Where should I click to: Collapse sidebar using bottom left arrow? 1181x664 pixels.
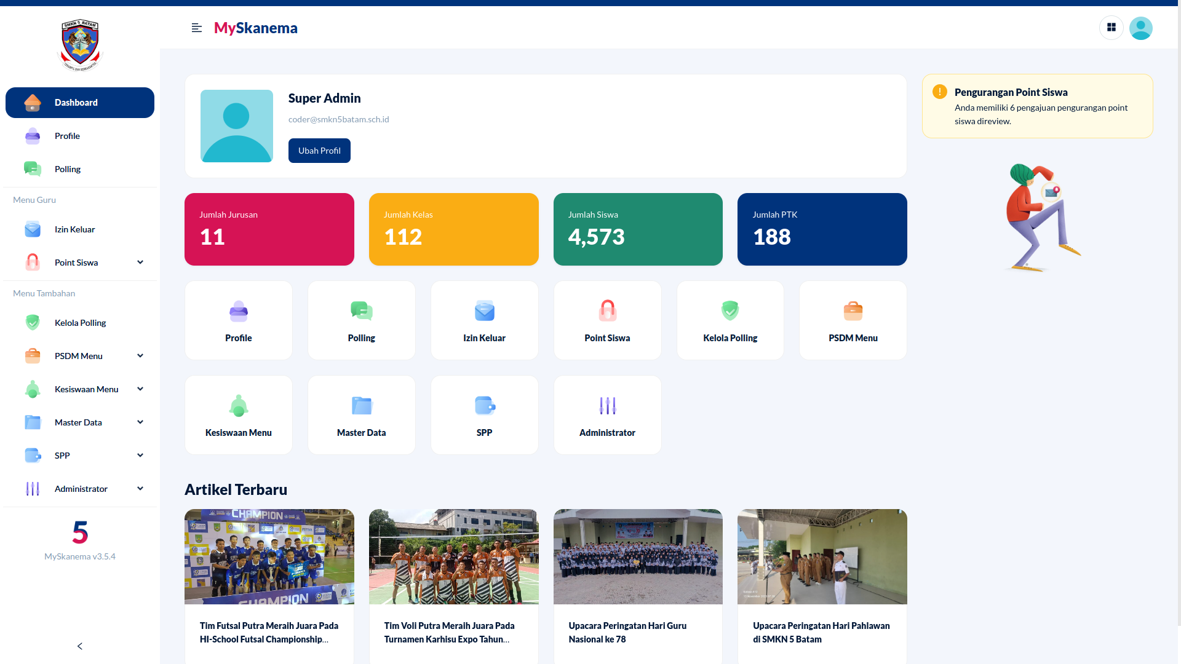[x=80, y=646]
